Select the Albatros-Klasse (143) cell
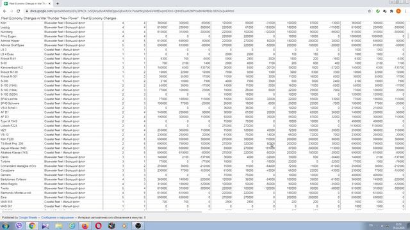410x230 pixels. tap(22, 153)
